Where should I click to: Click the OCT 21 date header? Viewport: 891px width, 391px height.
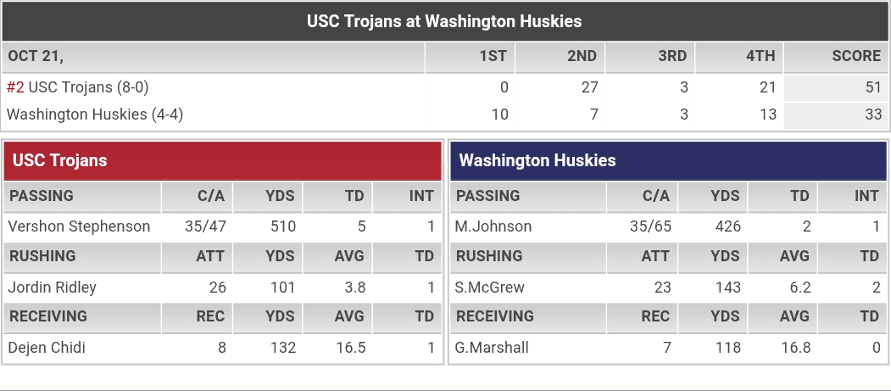coord(36,56)
